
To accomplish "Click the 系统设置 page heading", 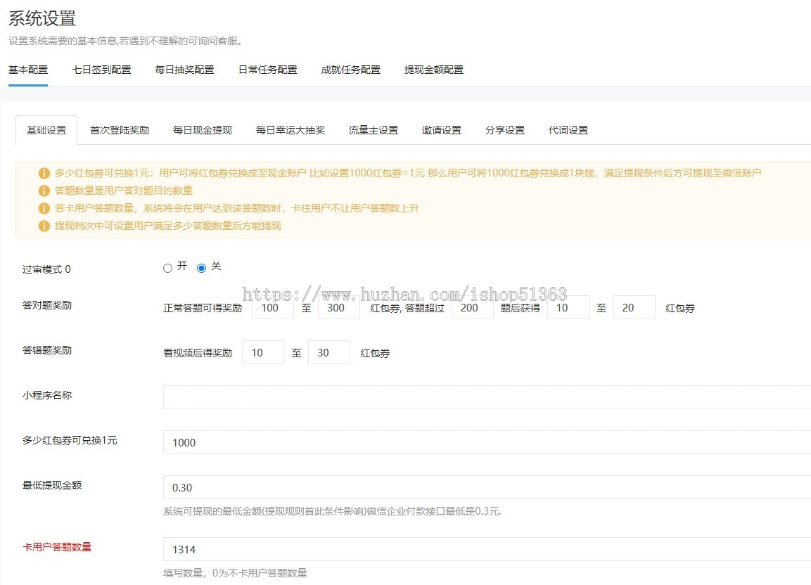I will 42,18.
